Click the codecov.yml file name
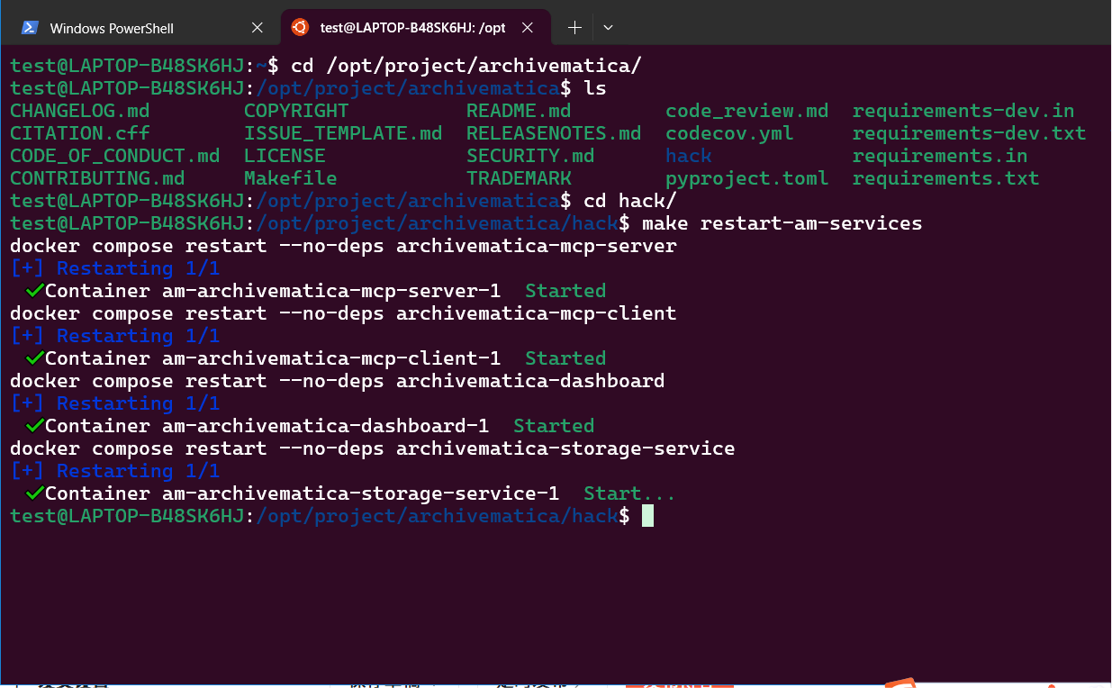This screenshot has width=1112, height=688. click(x=729, y=133)
